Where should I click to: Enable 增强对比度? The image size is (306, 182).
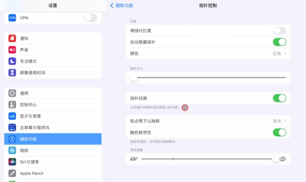pyautogui.click(x=279, y=30)
